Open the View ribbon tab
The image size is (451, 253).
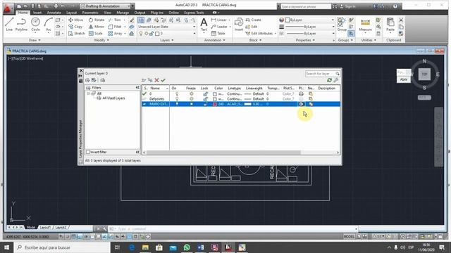tap(107, 13)
